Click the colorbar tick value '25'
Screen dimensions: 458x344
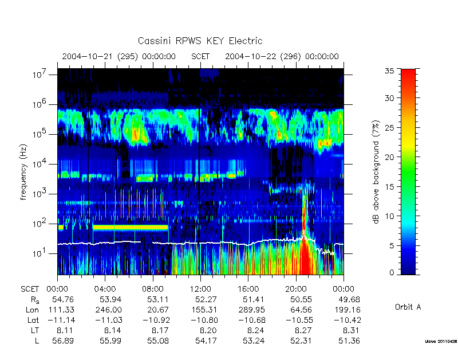[389, 127]
